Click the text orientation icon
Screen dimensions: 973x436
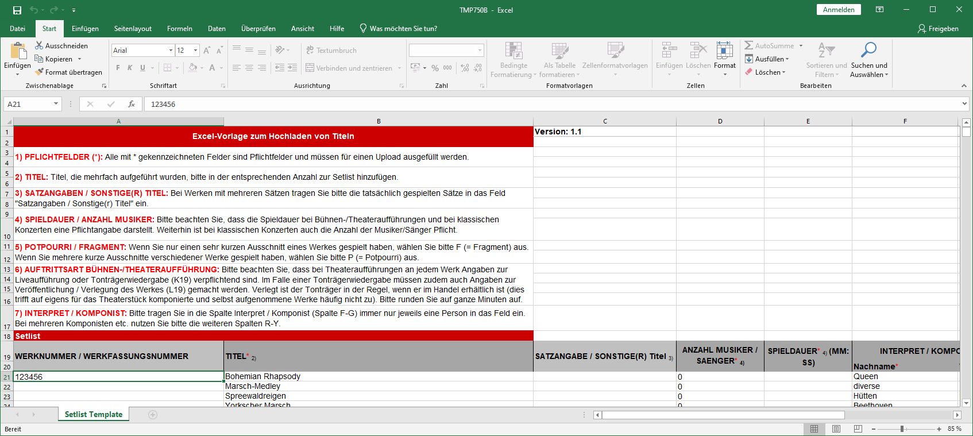click(x=280, y=50)
